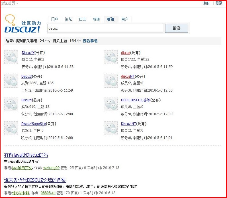Click text 成员:619, 主题:13
Screen dimensions: 227x198
tap(35, 107)
